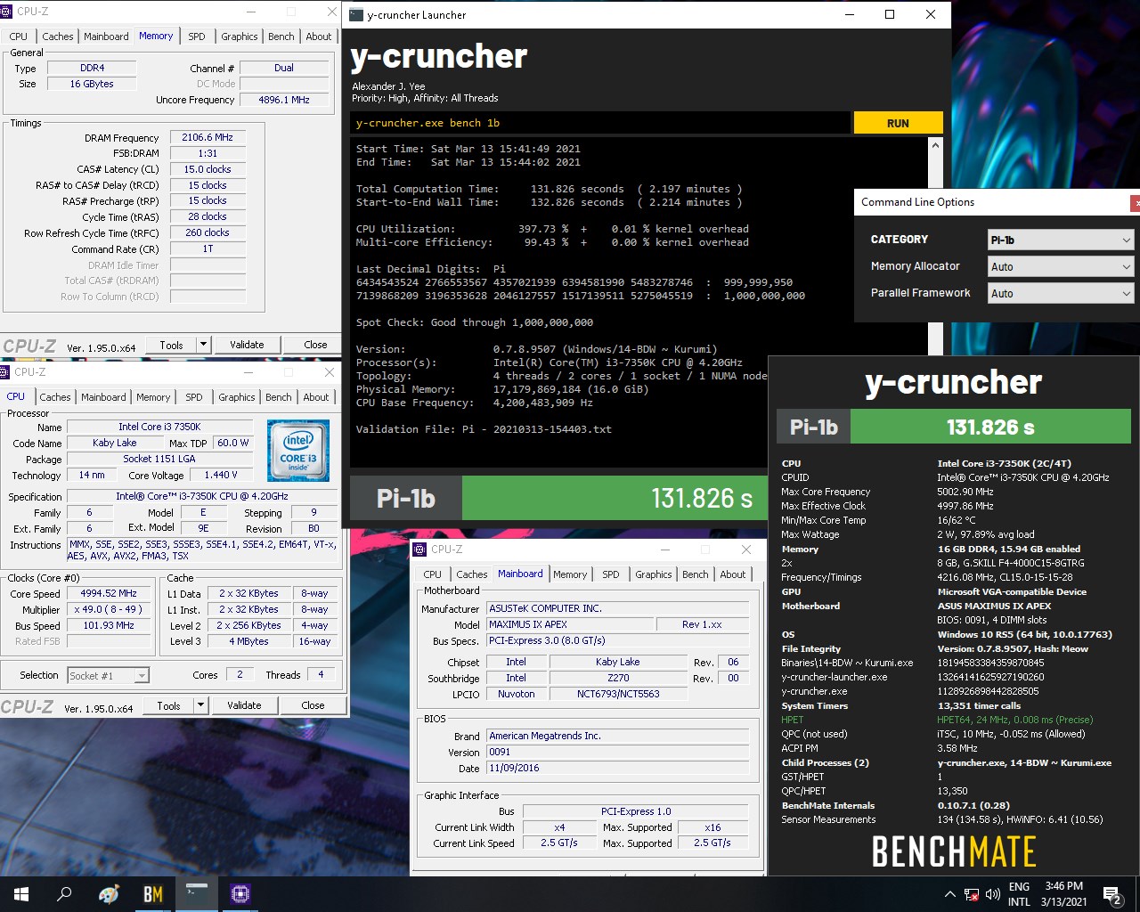Switch to Bench tab in CPU-Z Memory window

[x=281, y=37]
